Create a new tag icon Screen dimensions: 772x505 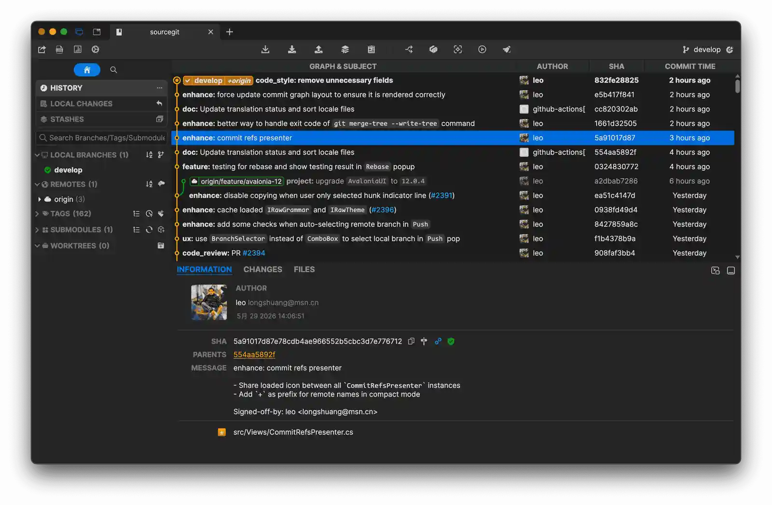pyautogui.click(x=161, y=213)
